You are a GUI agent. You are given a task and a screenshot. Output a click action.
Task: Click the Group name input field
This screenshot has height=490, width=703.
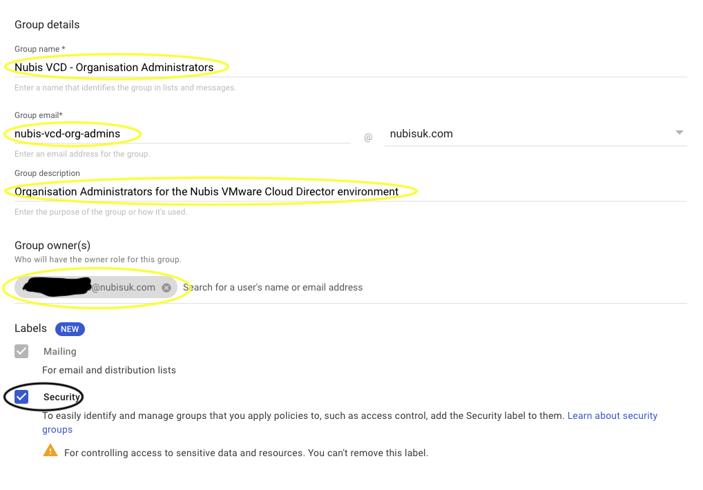click(x=351, y=67)
